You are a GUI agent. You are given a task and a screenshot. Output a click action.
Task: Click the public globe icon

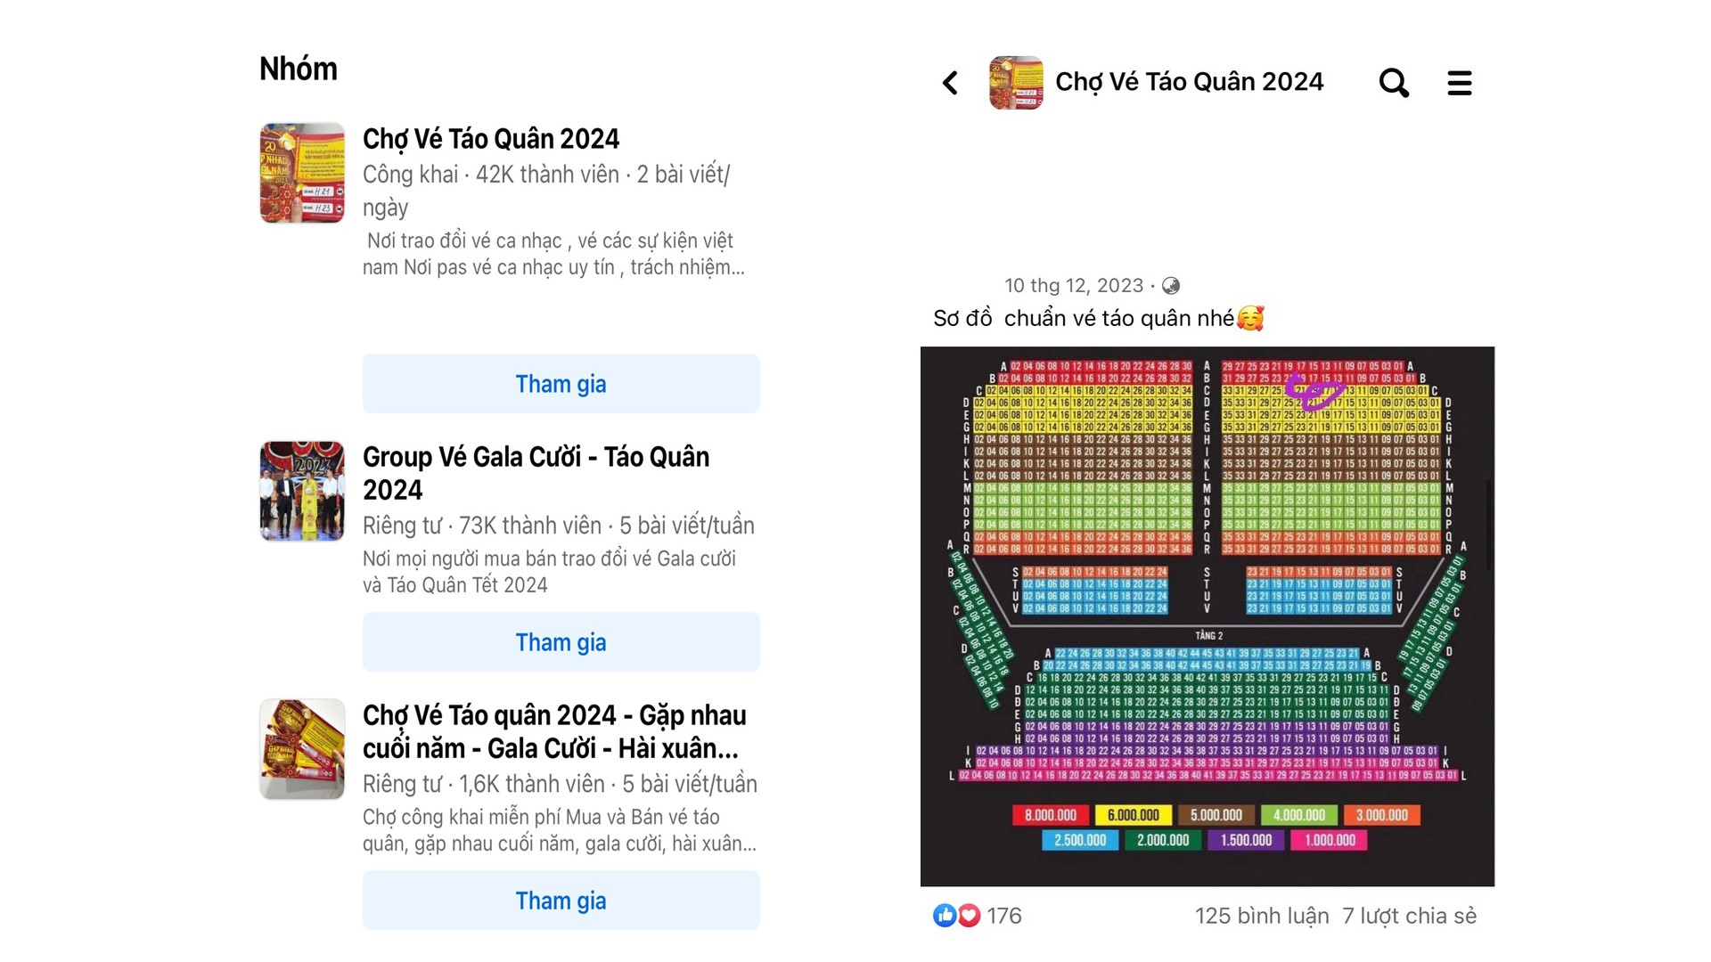[1171, 286]
